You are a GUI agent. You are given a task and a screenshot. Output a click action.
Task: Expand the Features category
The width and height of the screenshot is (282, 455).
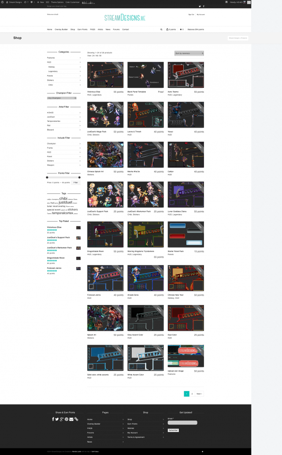(64, 58)
